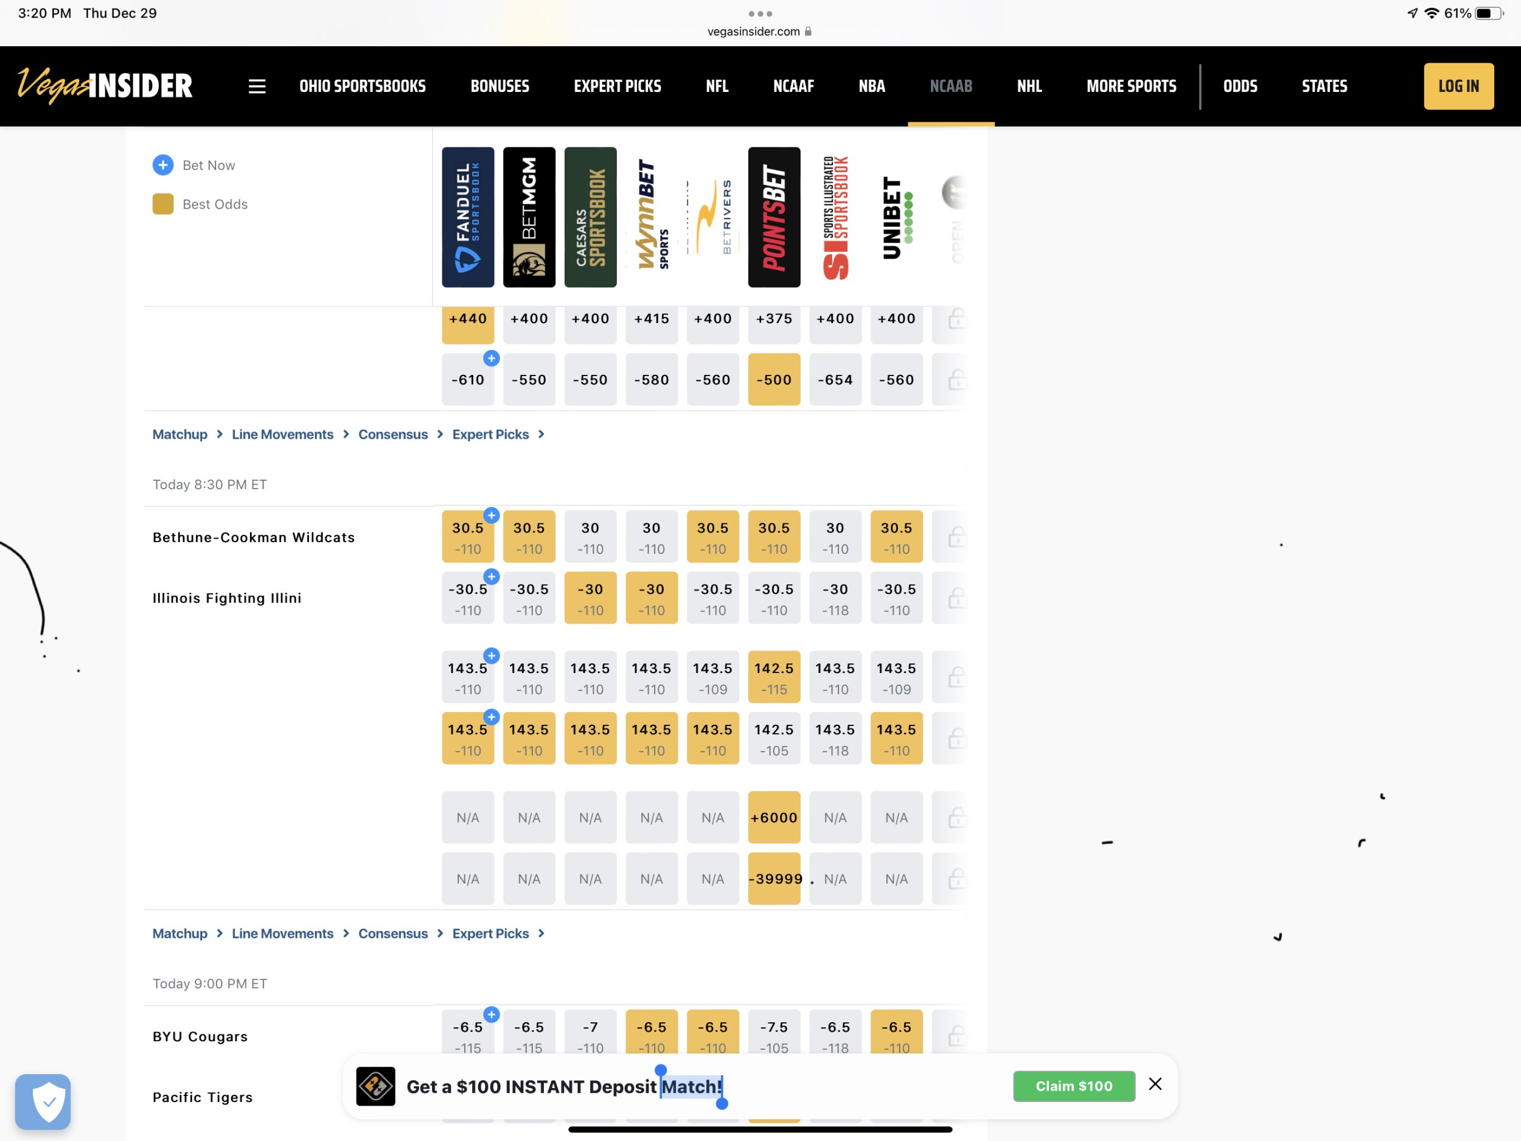
Task: Click the FanDuel Sportsbook logo
Action: point(468,217)
